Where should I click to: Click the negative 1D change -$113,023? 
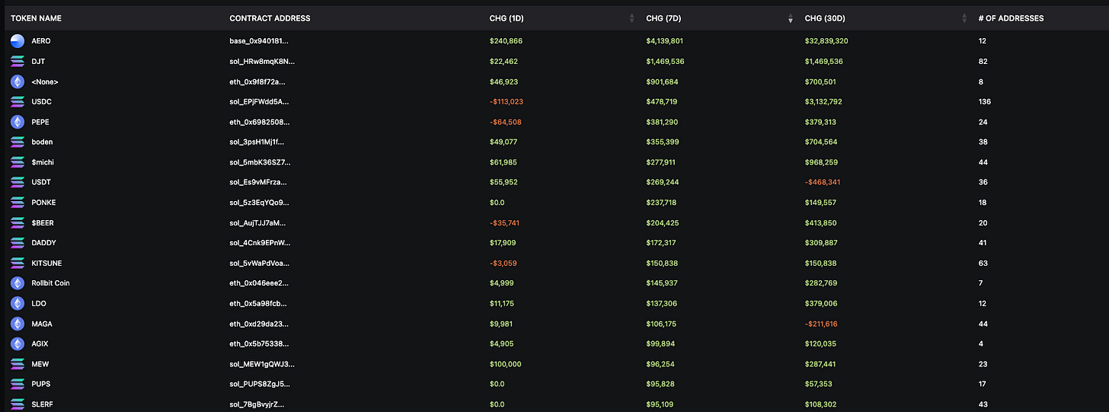(x=507, y=101)
